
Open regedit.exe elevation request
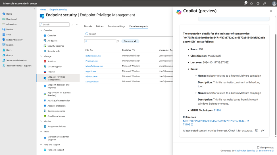91,71
